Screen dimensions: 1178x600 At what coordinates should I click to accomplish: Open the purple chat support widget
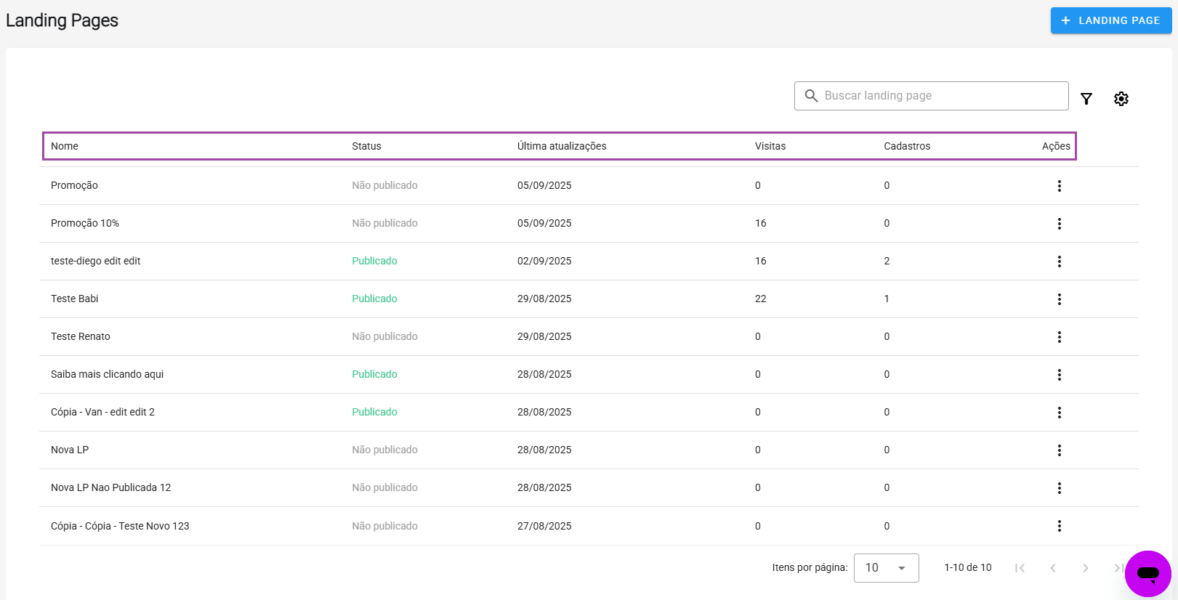1147,574
